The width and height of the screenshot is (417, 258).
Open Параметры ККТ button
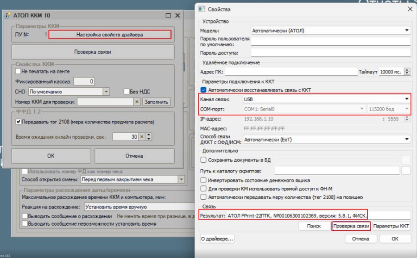click(391, 226)
